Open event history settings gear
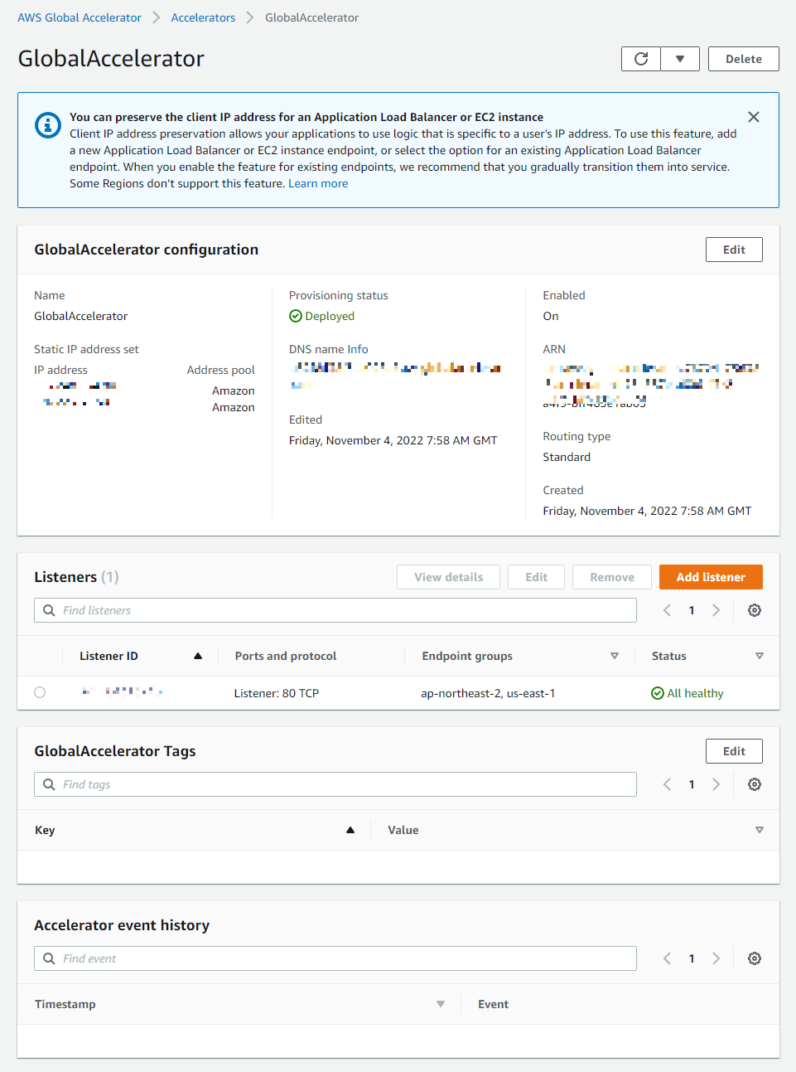The image size is (796, 1072). tap(755, 958)
